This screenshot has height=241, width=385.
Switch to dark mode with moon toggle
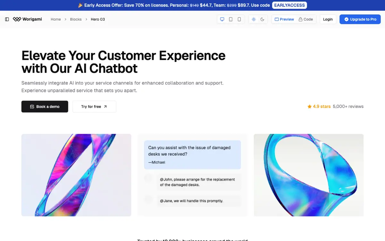262,19
